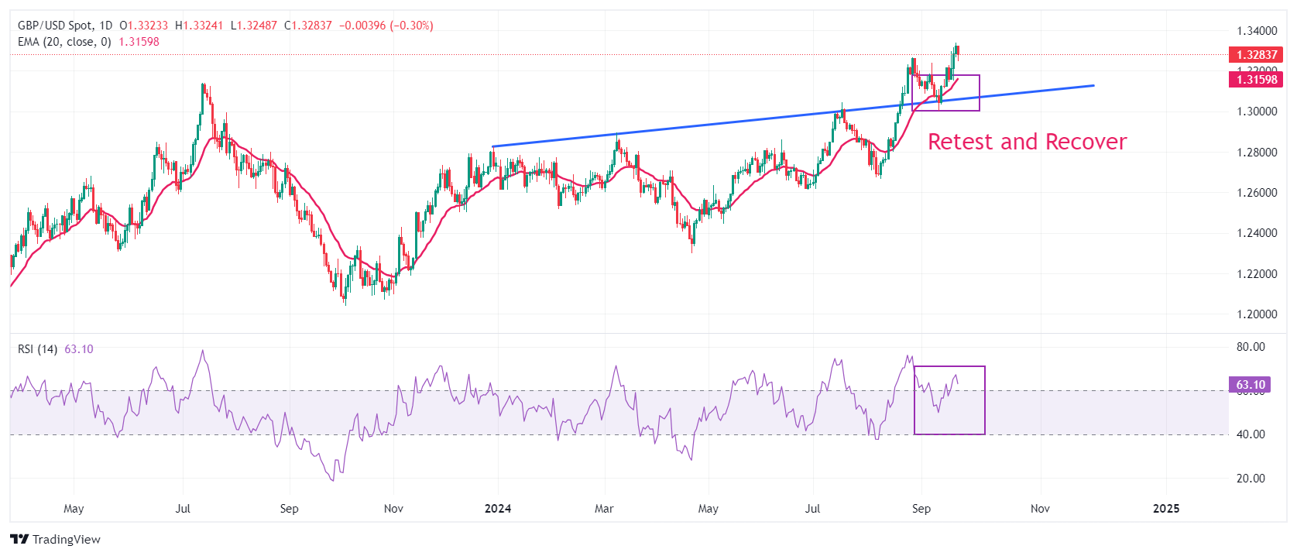Click the 20.00 RSI axis label
Viewport: 1297px width, 556px height.
pos(1250,479)
